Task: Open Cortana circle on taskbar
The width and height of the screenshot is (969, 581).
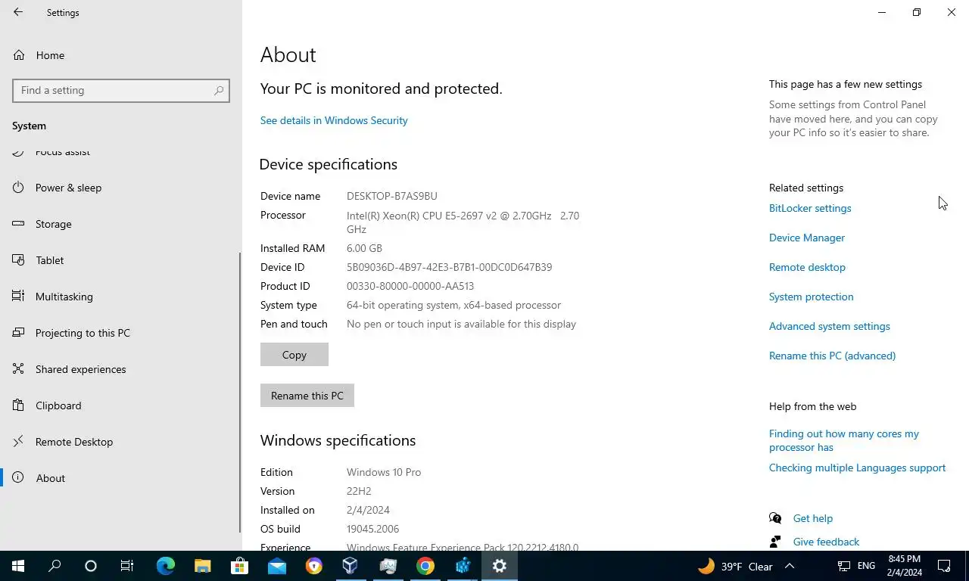Action: coord(91,566)
